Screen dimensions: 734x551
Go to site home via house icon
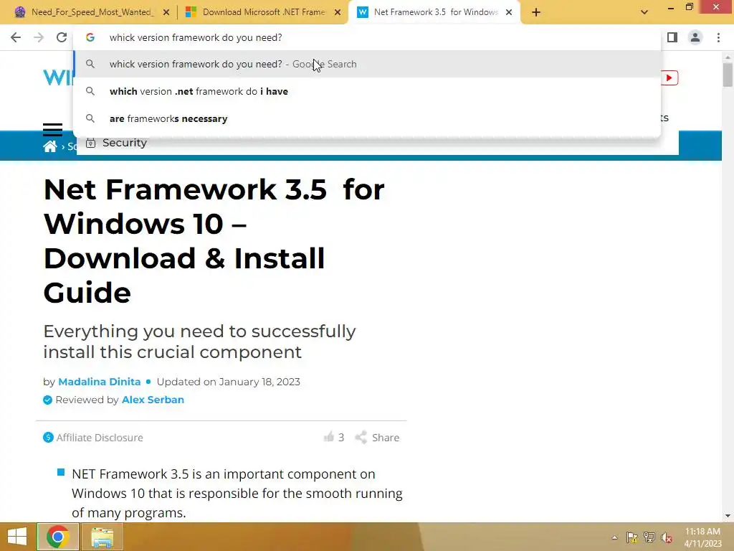pyautogui.click(x=49, y=146)
